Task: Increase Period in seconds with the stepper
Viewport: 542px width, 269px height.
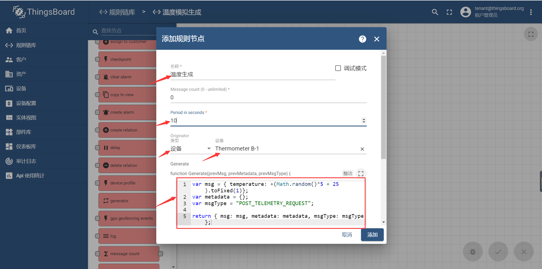Action: (364, 119)
